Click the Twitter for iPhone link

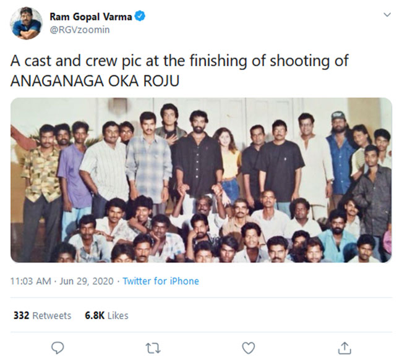tap(161, 281)
